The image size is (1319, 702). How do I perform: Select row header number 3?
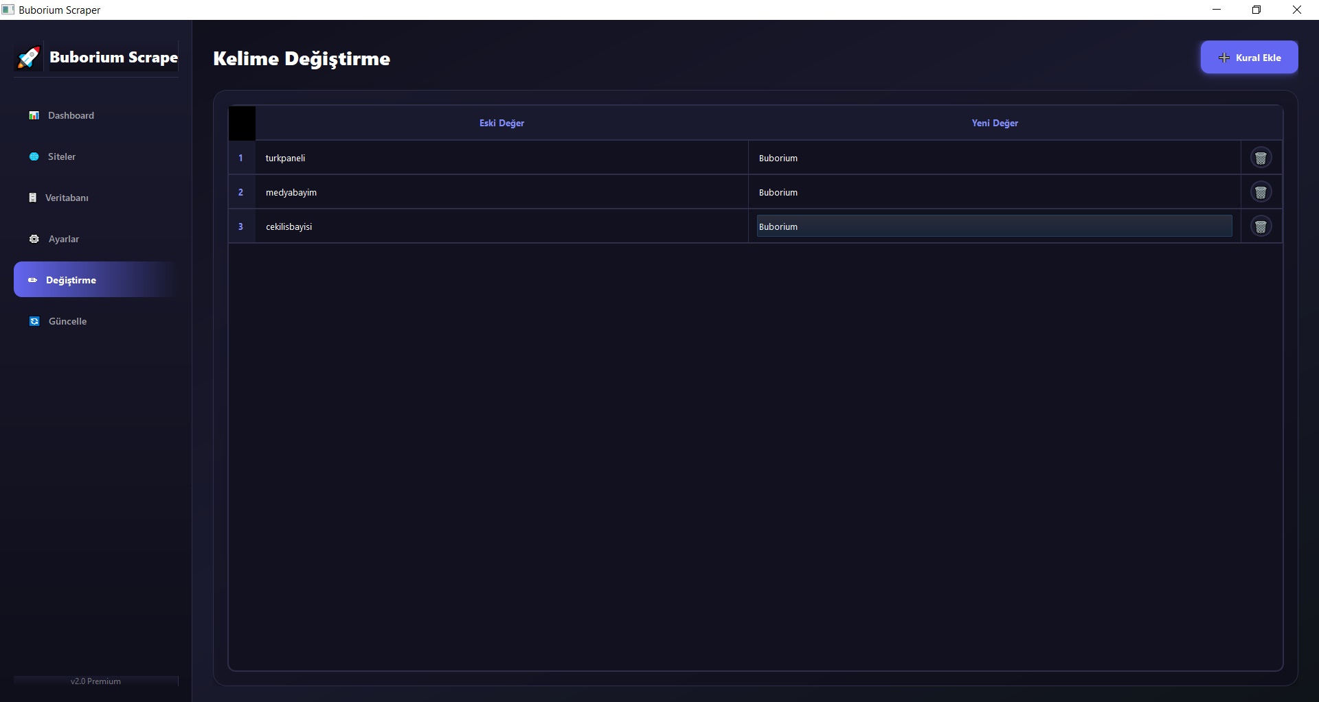(x=241, y=226)
